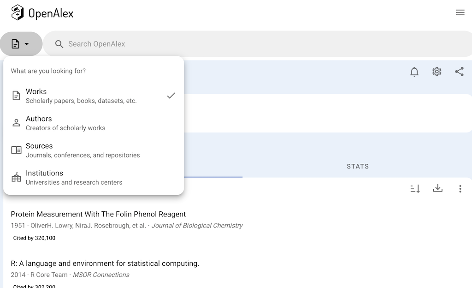Click the search magnifier icon
This screenshot has height=288, width=472.
tap(59, 44)
